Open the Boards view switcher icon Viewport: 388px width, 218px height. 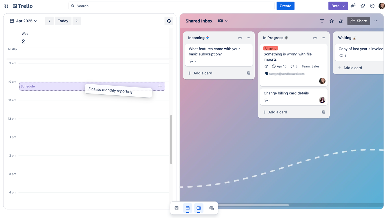[x=211, y=208]
